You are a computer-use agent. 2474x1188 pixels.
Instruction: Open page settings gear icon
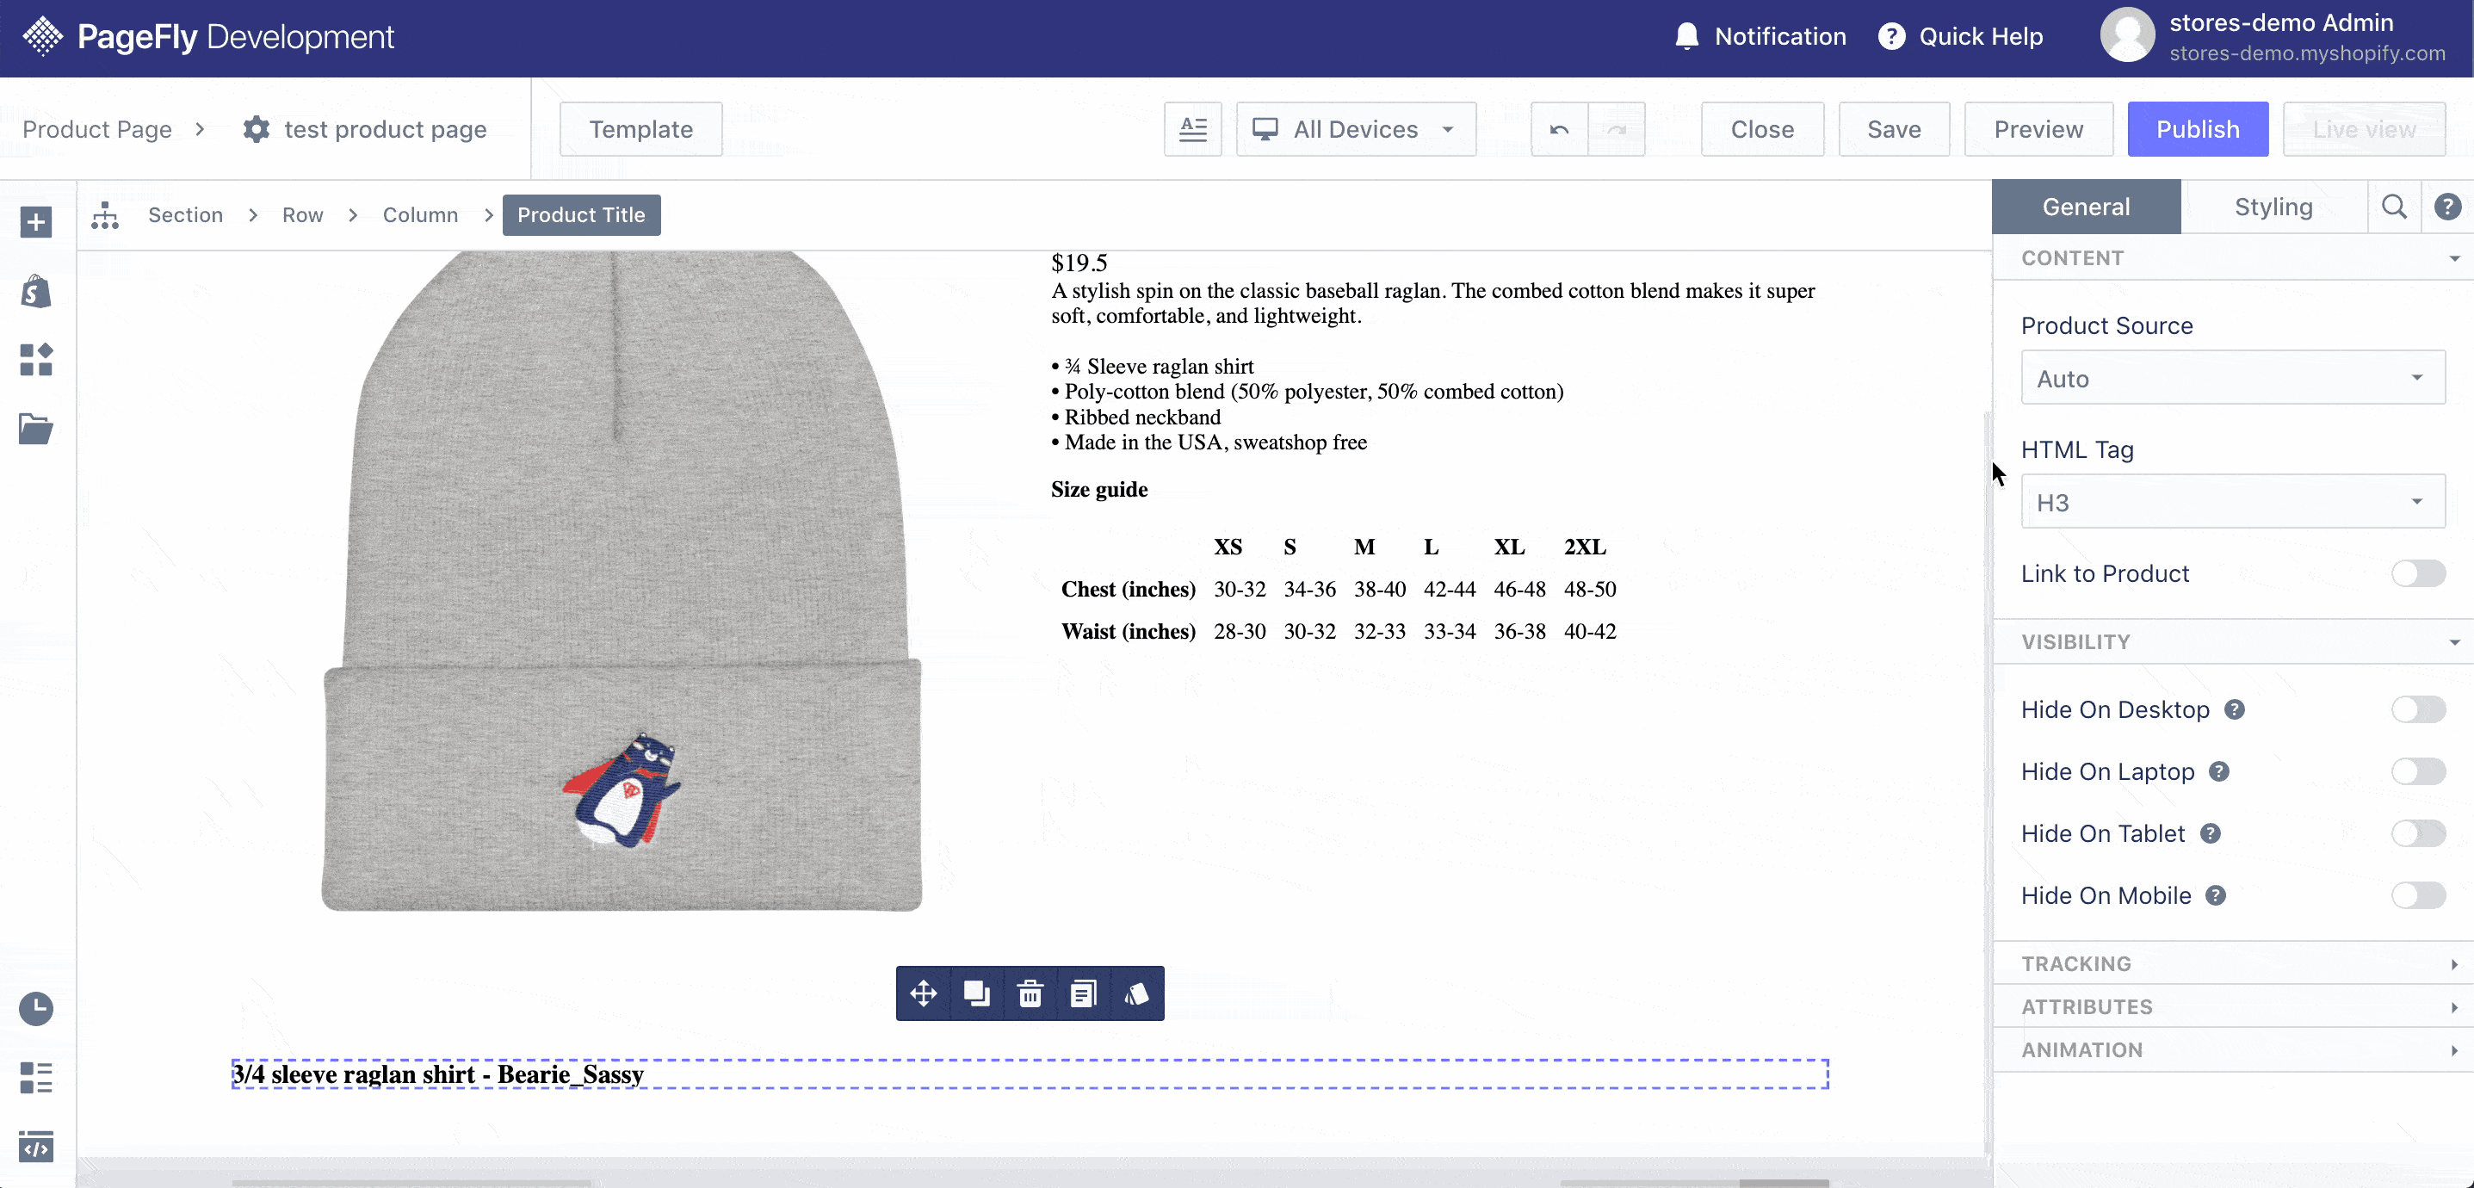click(x=257, y=130)
